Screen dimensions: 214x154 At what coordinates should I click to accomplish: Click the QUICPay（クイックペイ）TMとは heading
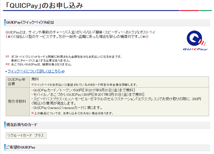coord(30,22)
